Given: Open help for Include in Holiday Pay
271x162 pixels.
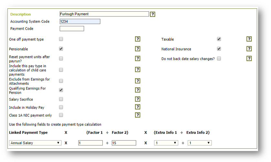Looking at the screenshot, I should (x=138, y=107).
